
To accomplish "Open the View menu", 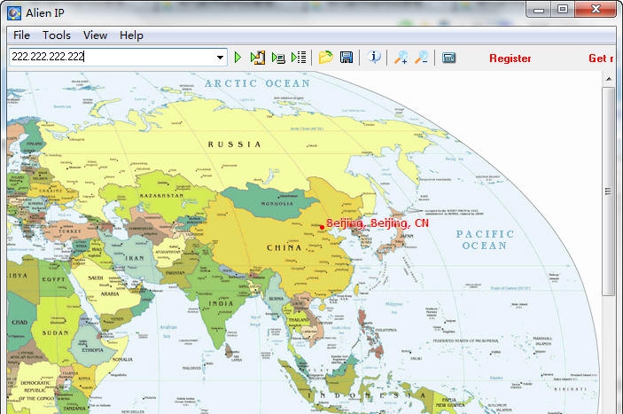I will (95, 35).
